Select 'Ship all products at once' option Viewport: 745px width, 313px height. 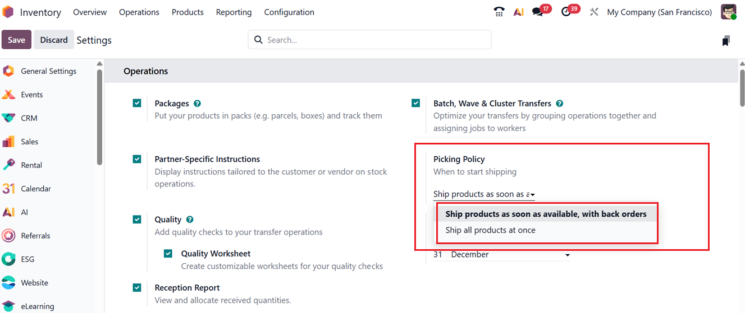(x=490, y=230)
